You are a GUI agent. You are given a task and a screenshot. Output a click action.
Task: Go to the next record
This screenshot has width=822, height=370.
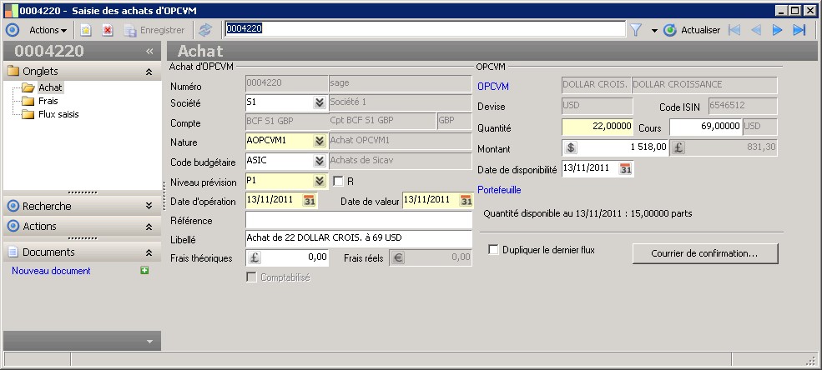(x=777, y=30)
